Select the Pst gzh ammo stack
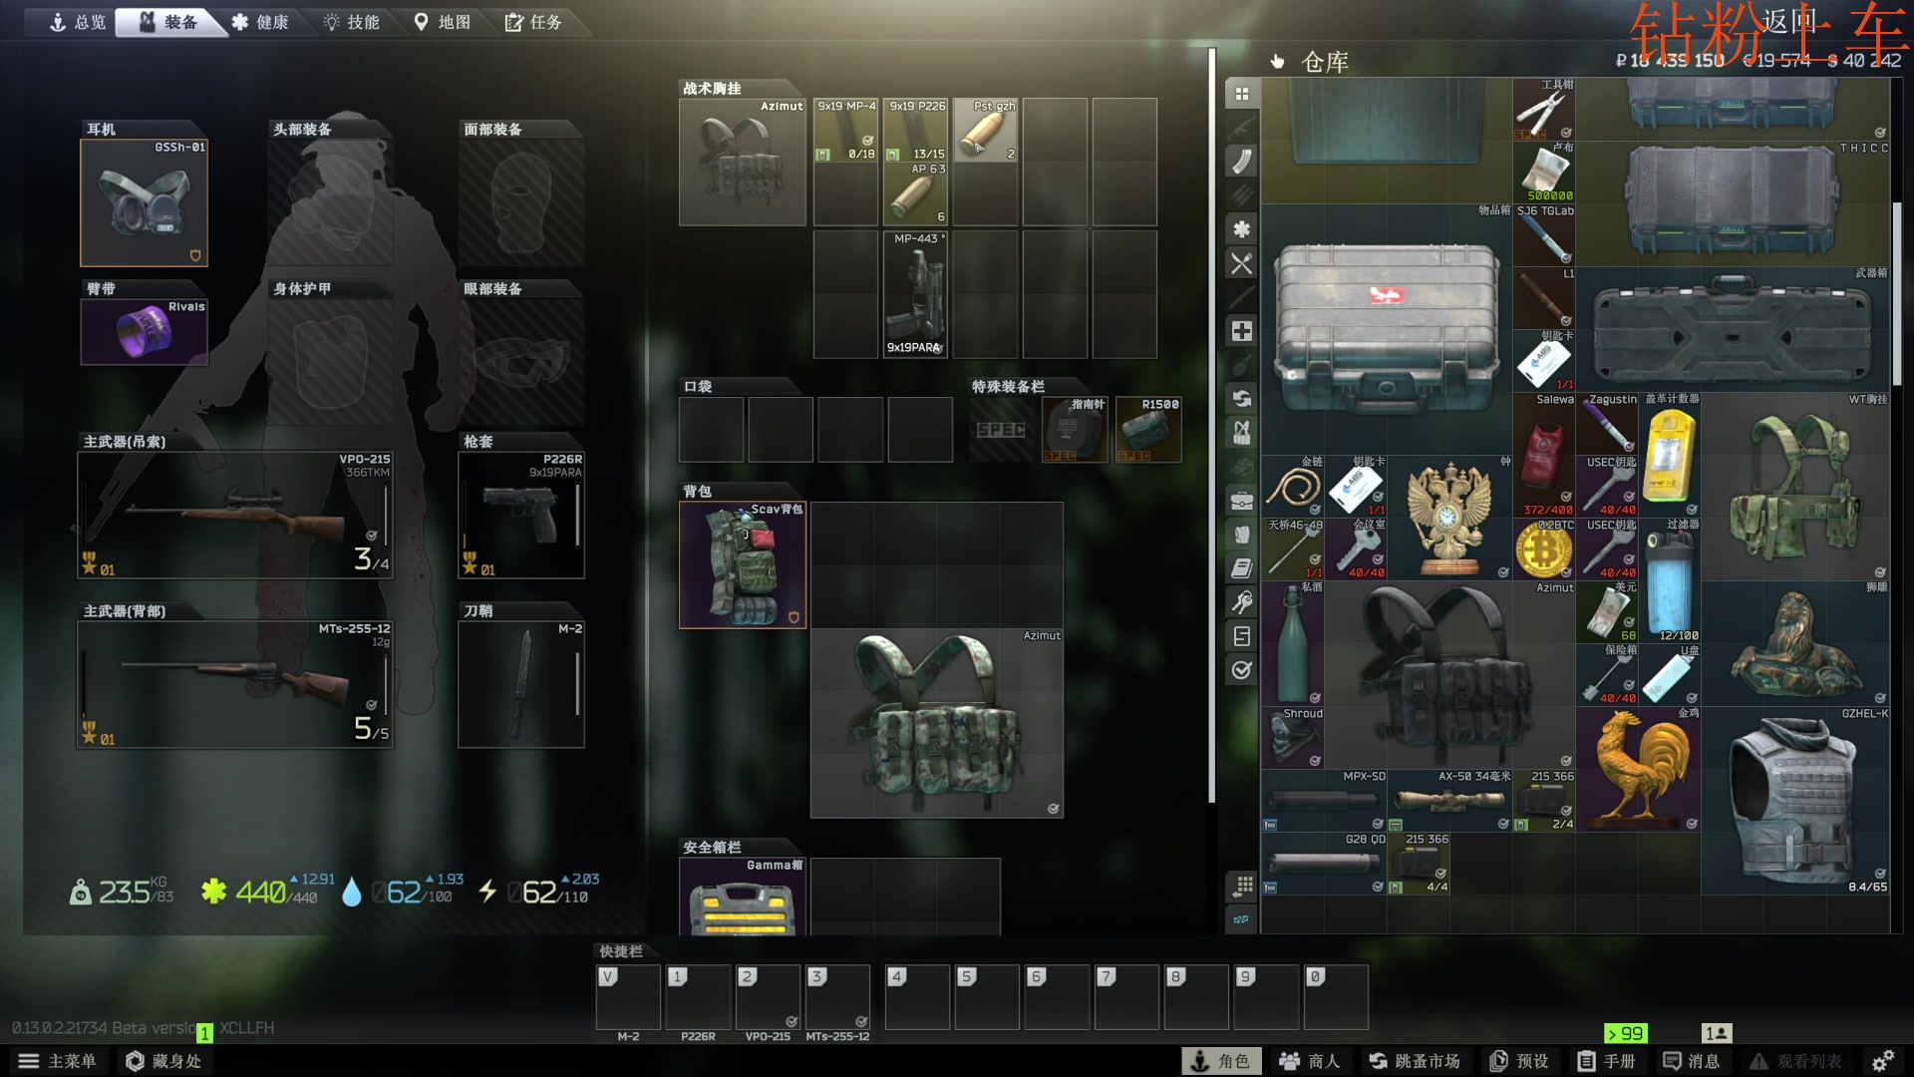 click(x=985, y=130)
